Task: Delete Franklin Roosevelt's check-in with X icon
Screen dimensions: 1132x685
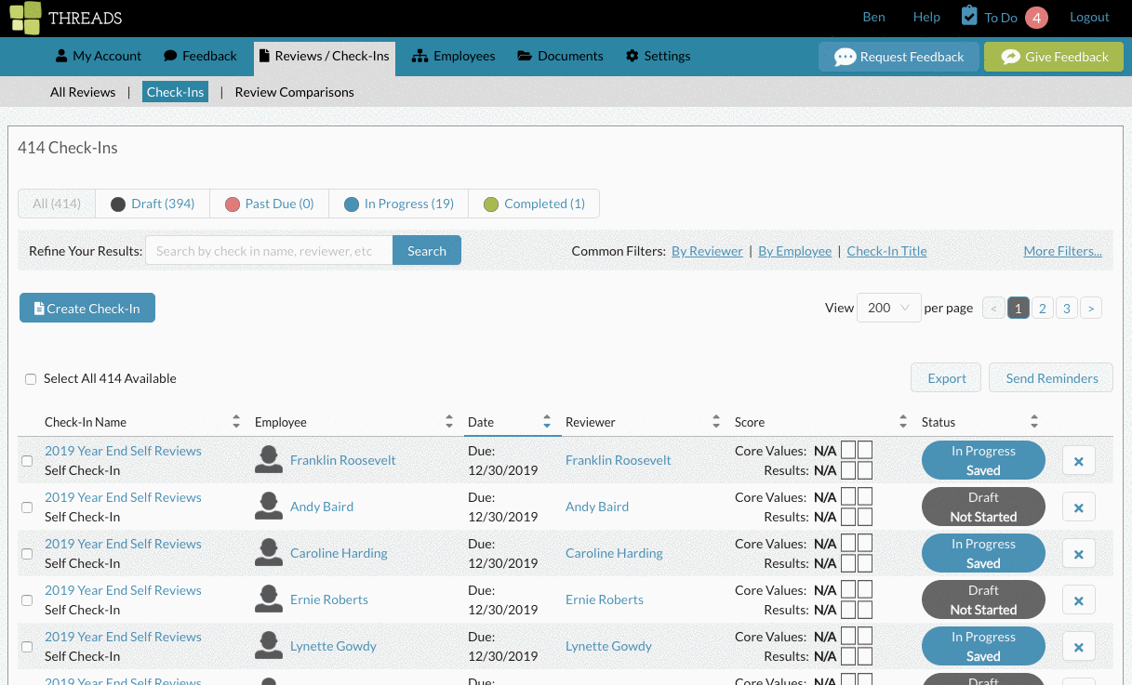Action: tap(1078, 461)
